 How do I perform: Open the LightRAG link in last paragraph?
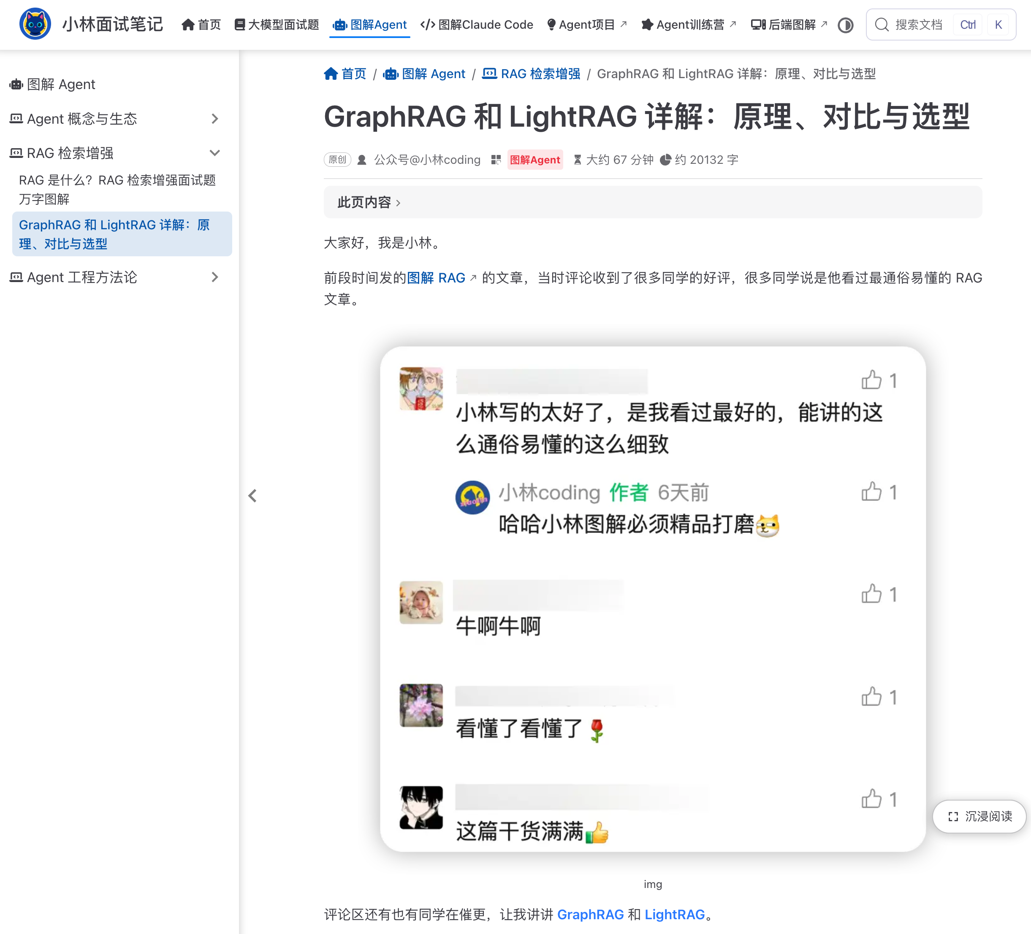675,915
